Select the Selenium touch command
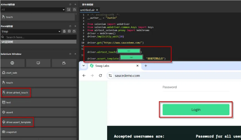 tap(38, 83)
